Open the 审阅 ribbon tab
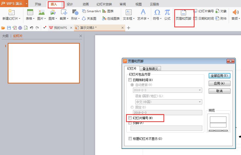 point(123,4)
